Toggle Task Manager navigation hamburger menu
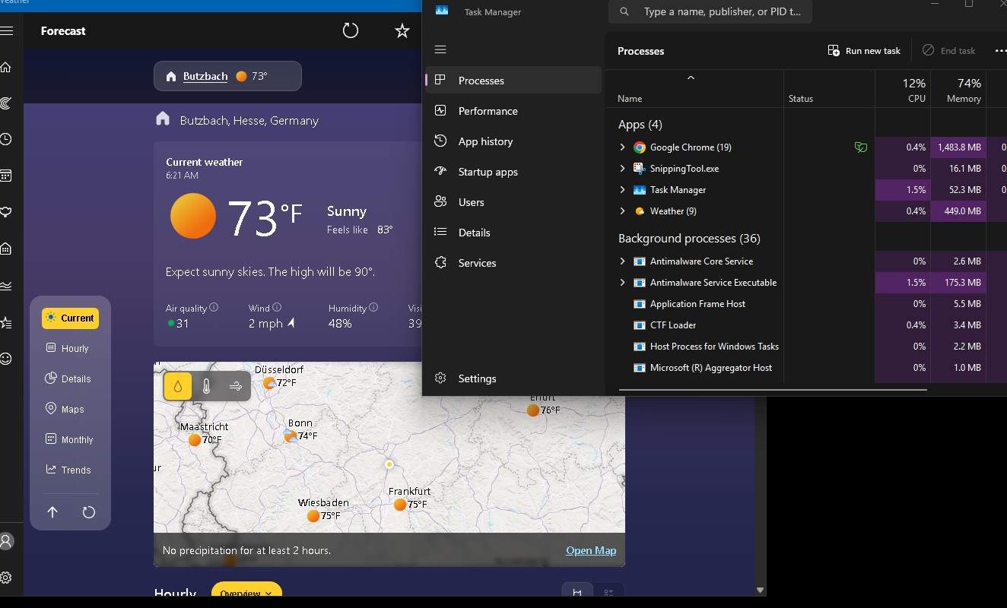This screenshot has width=1007, height=608. (x=440, y=49)
